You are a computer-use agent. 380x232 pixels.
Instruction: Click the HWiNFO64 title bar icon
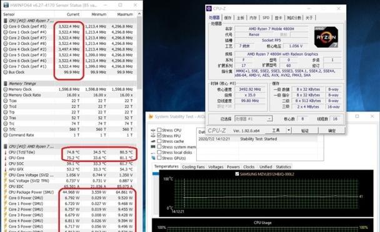tap(6, 5)
